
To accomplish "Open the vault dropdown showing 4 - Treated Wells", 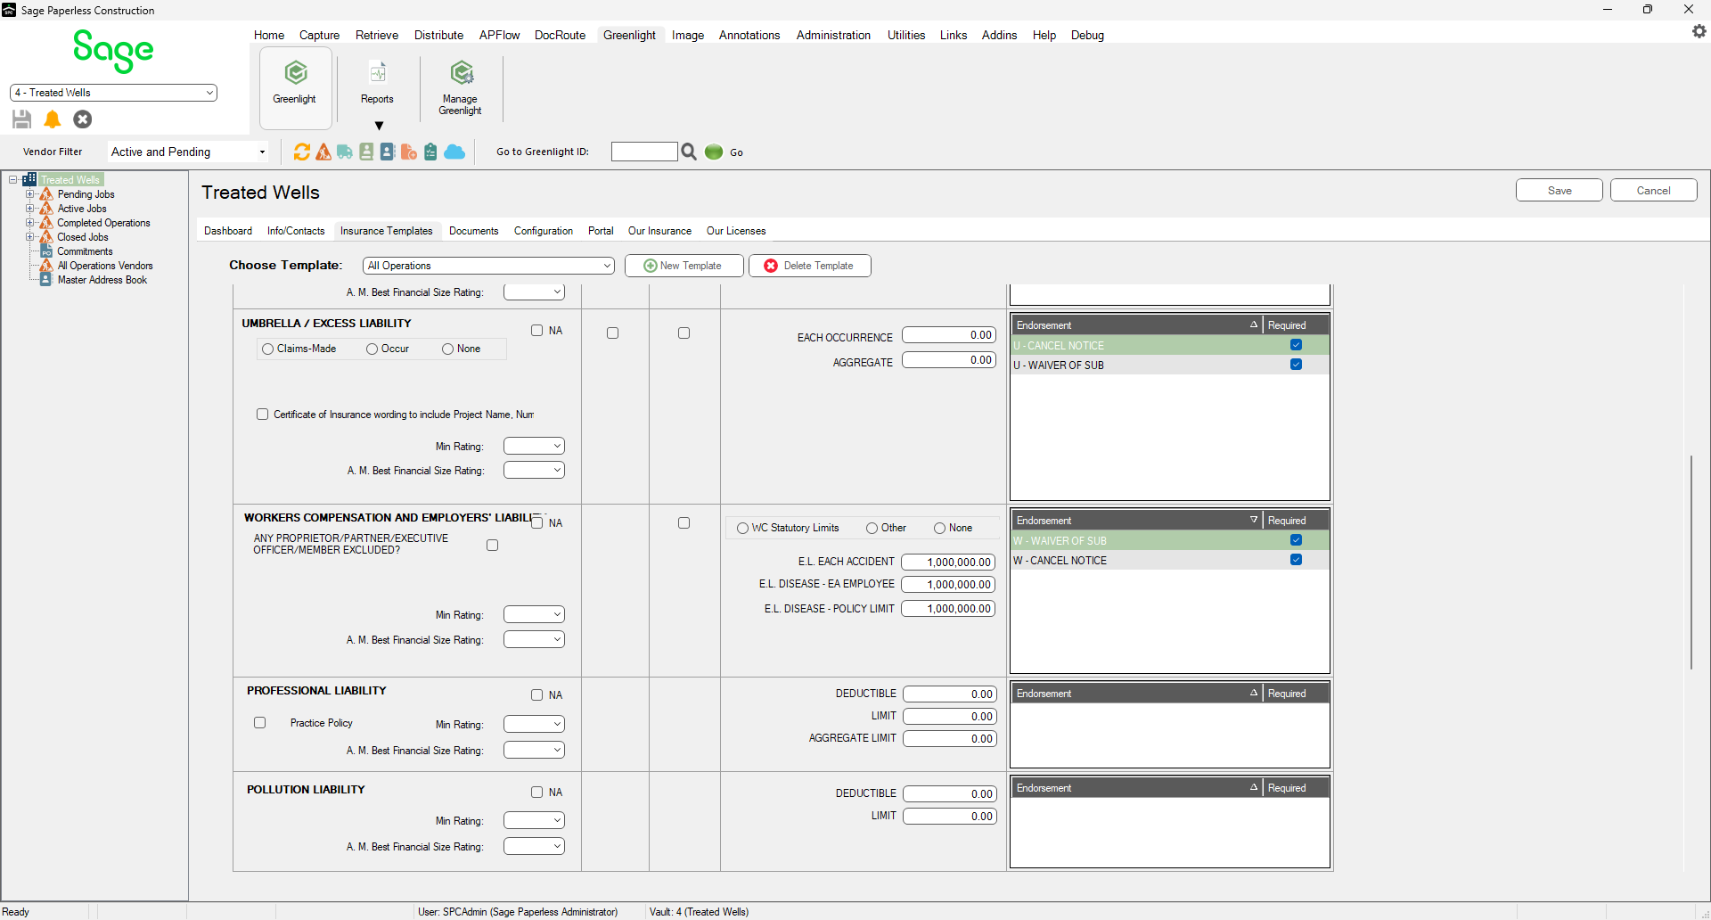I will (x=113, y=93).
